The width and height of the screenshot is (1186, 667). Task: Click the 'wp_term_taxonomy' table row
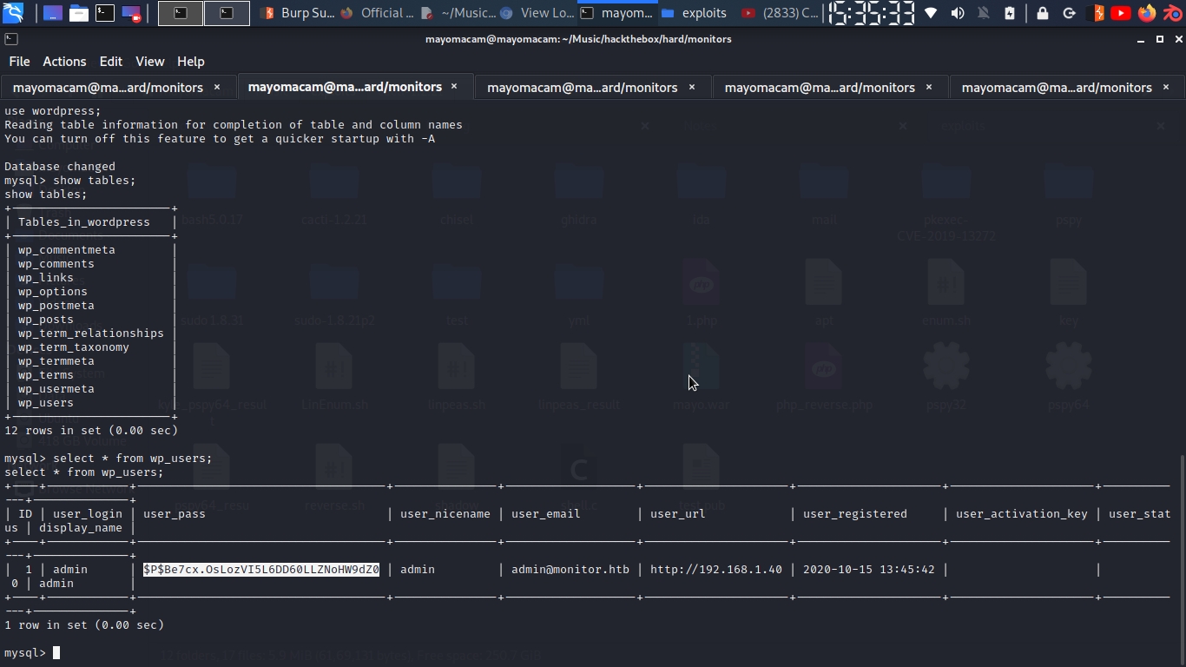[x=74, y=347]
